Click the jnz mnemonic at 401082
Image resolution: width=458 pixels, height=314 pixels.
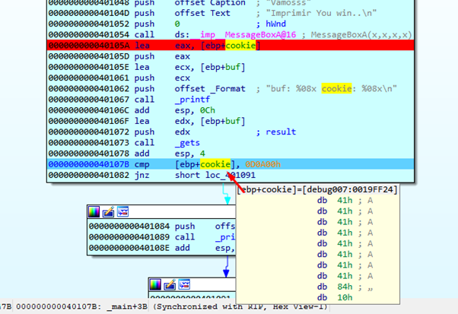(142, 175)
